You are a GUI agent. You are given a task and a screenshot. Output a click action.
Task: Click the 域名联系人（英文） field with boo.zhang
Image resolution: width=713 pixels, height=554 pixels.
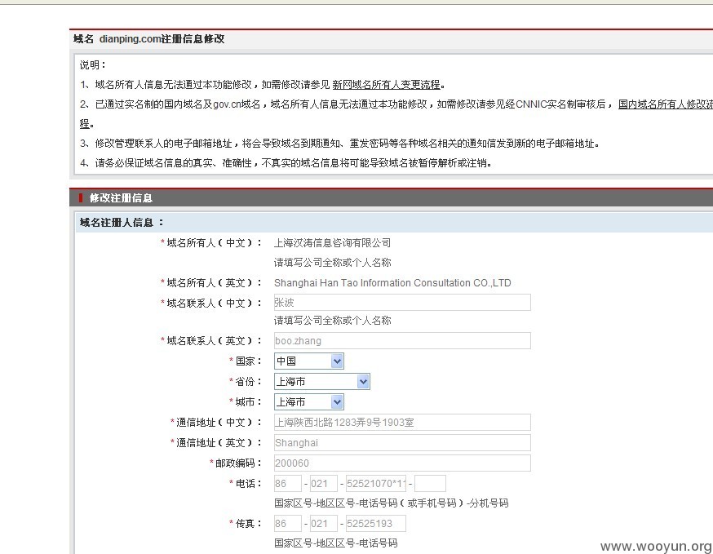(402, 341)
